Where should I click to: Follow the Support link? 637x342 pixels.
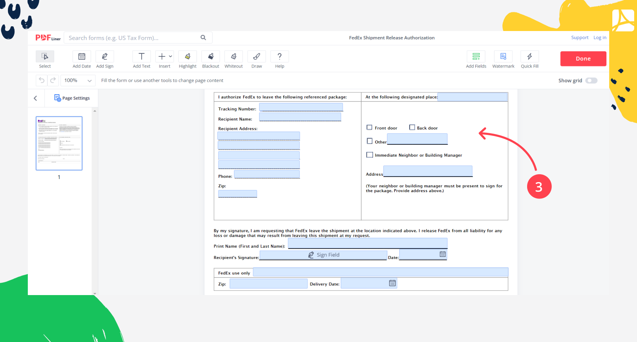coord(580,38)
